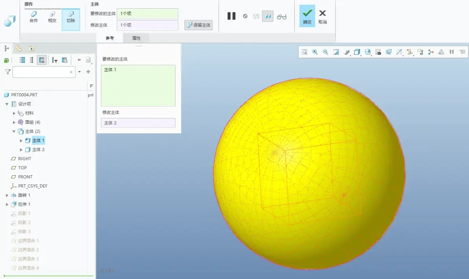Click the 修改主体 collector showing 主体 2
The image size is (469, 279).
138,123
